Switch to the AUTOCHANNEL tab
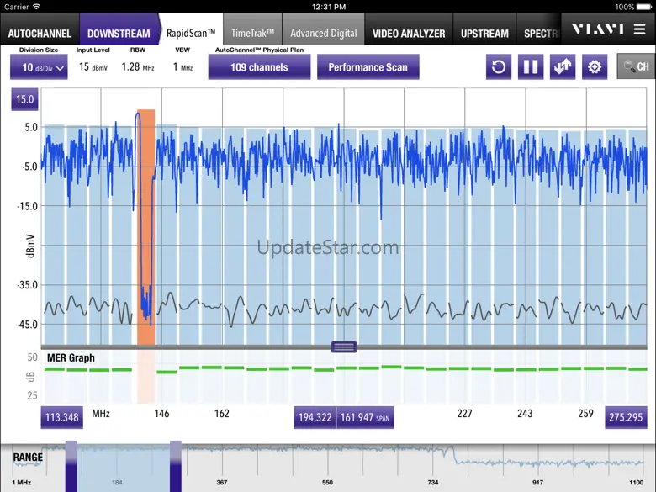The width and height of the screenshot is (656, 492). tap(40, 34)
